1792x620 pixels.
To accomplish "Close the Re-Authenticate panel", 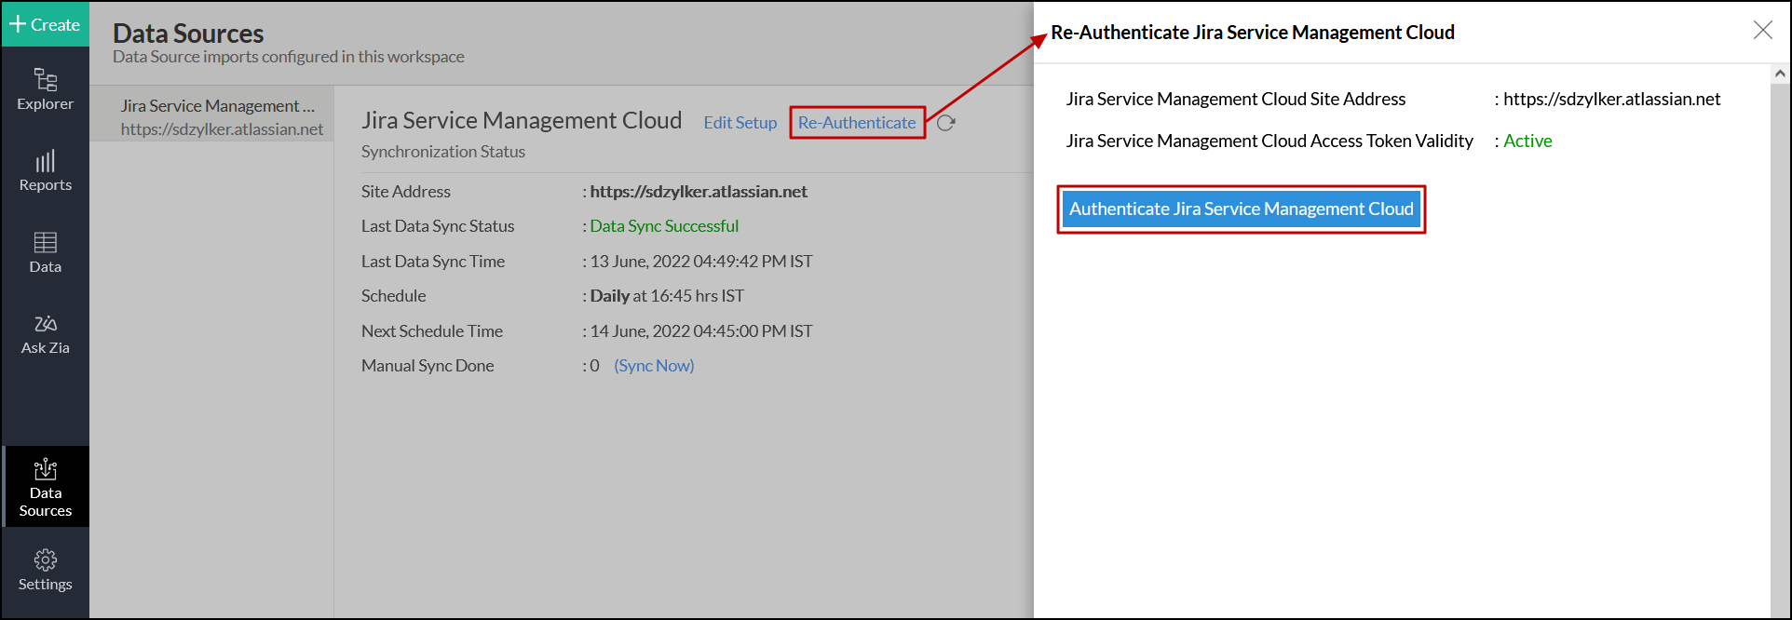I will click(x=1762, y=30).
